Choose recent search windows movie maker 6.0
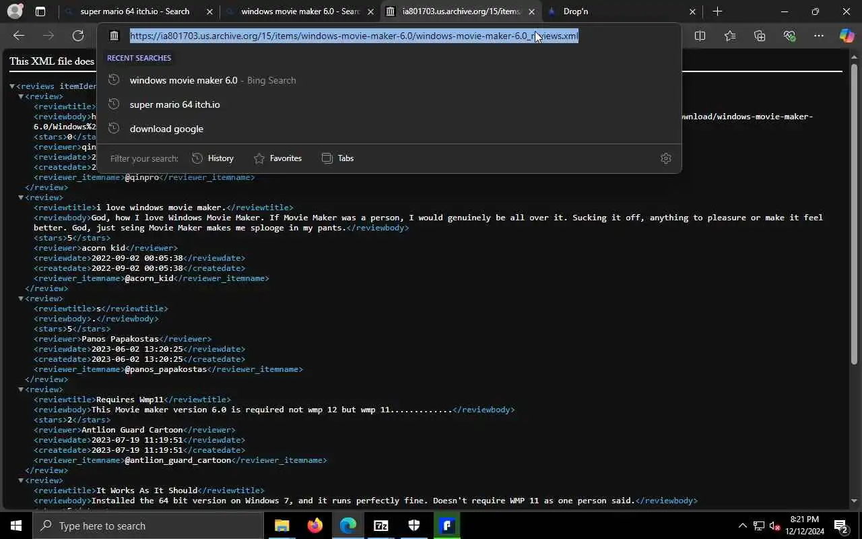The height and width of the screenshot is (539, 862). pyautogui.click(x=389, y=80)
